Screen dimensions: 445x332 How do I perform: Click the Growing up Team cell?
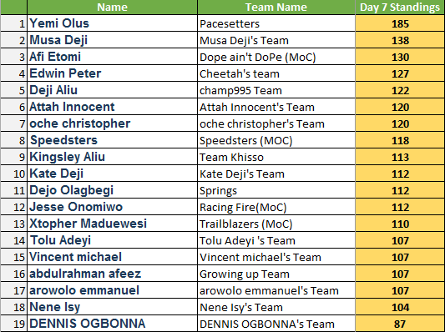(x=276, y=274)
